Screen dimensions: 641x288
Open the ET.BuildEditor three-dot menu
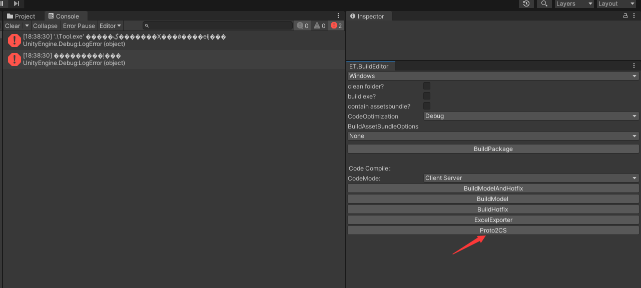pyautogui.click(x=634, y=66)
